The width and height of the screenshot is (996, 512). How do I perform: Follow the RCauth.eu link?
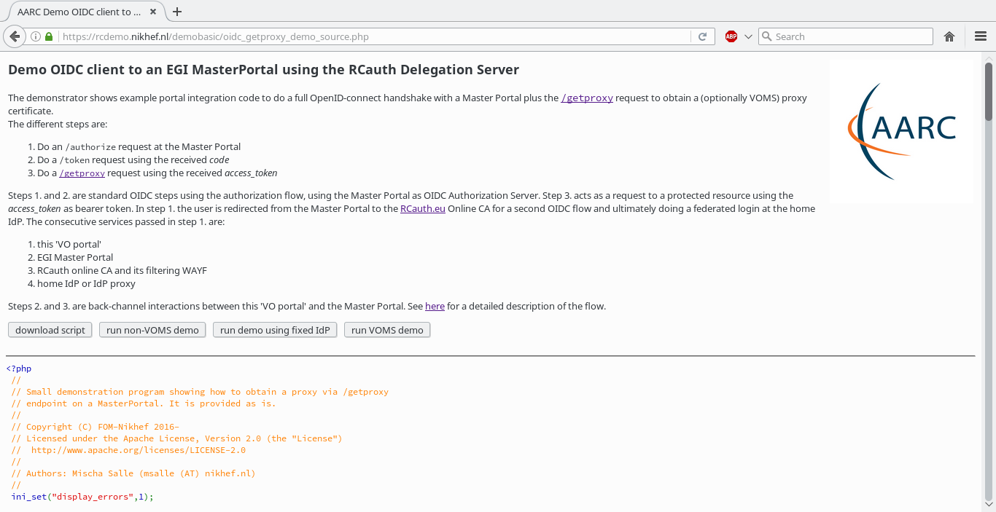(422, 209)
